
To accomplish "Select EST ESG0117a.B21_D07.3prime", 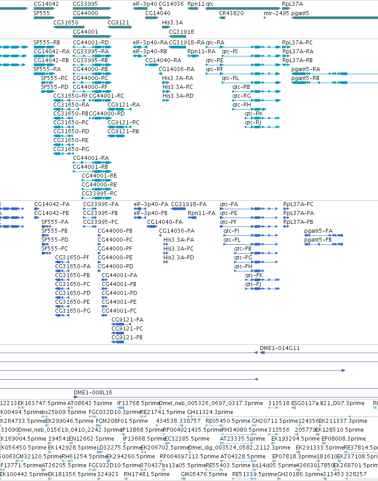I will [x=294, y=408].
